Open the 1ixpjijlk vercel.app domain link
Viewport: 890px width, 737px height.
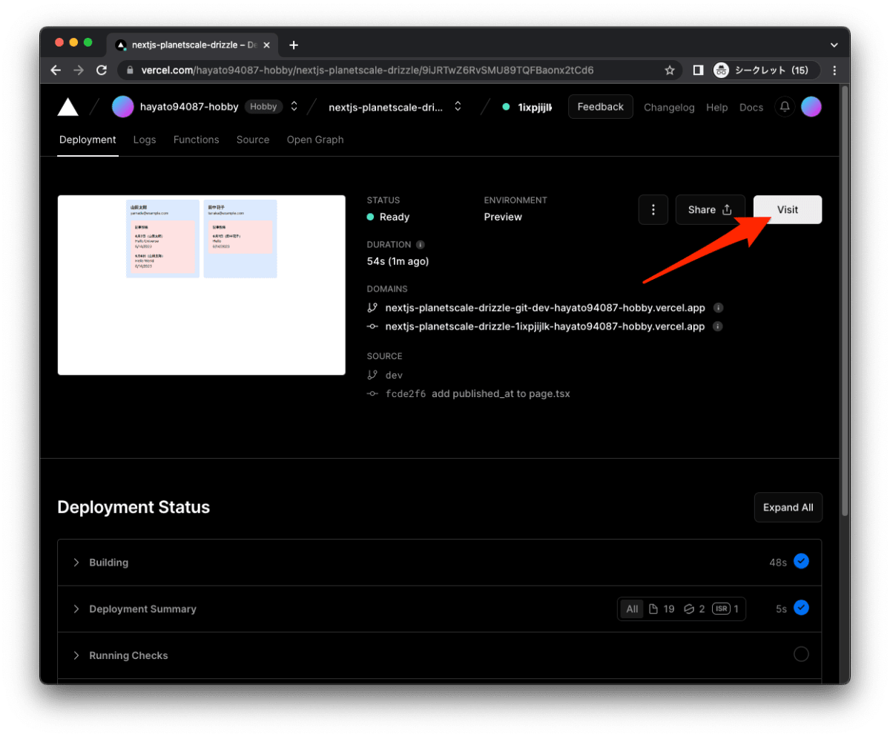(545, 327)
